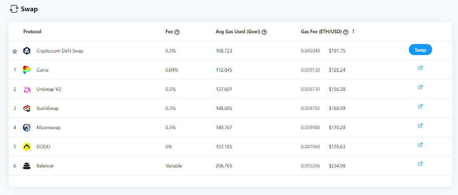This screenshot has width=458, height=195.
Task: Click the SushiSwap logo icon
Action: coord(27,108)
